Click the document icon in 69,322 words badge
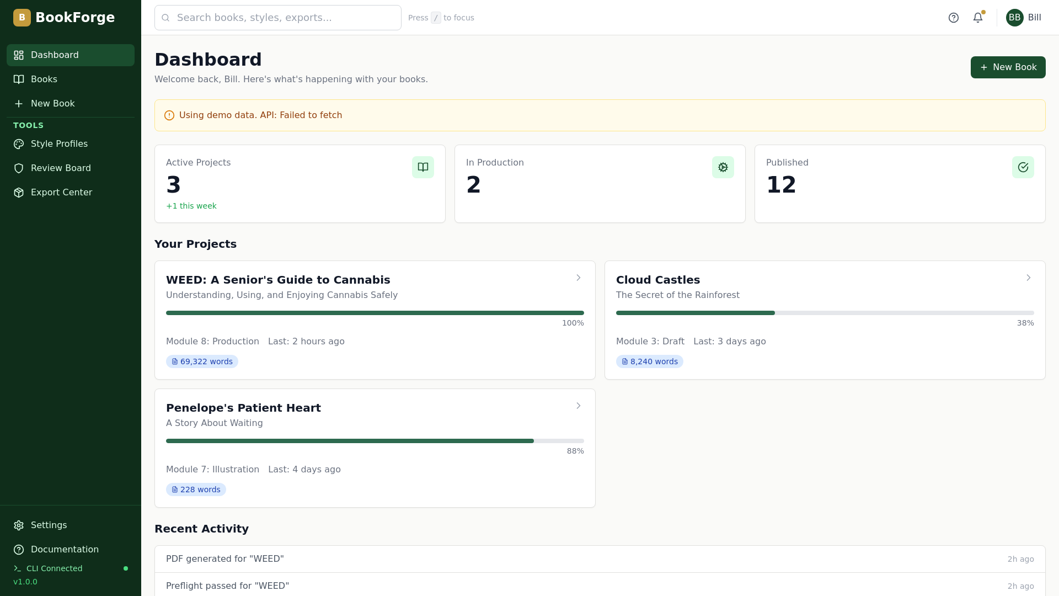 pyautogui.click(x=175, y=361)
